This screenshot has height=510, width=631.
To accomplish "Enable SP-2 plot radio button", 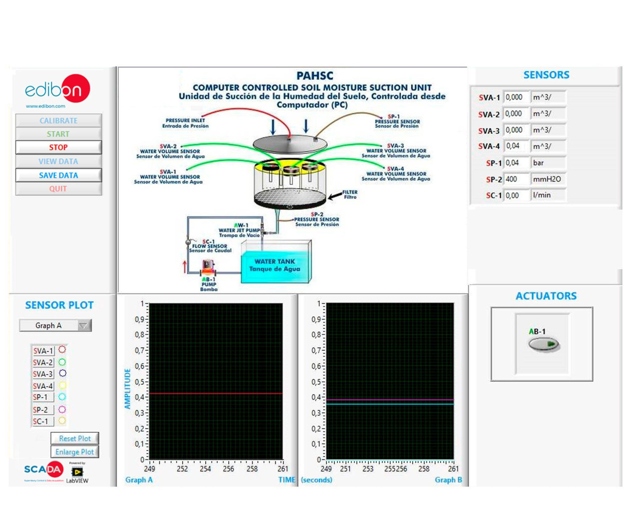I will click(x=62, y=409).
